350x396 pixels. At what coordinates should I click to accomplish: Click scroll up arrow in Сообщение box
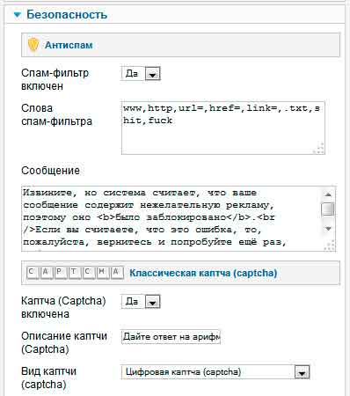point(328,194)
